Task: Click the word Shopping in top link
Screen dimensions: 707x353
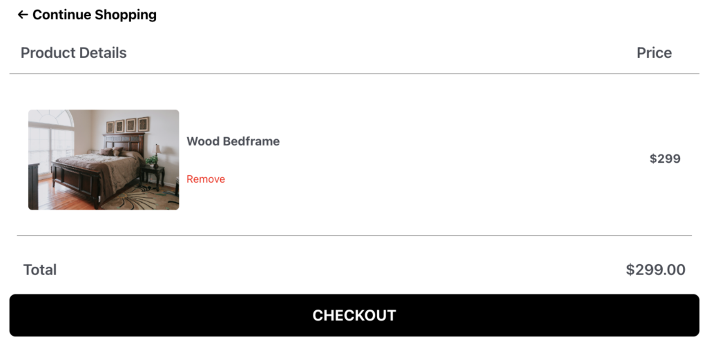Action: (x=124, y=14)
